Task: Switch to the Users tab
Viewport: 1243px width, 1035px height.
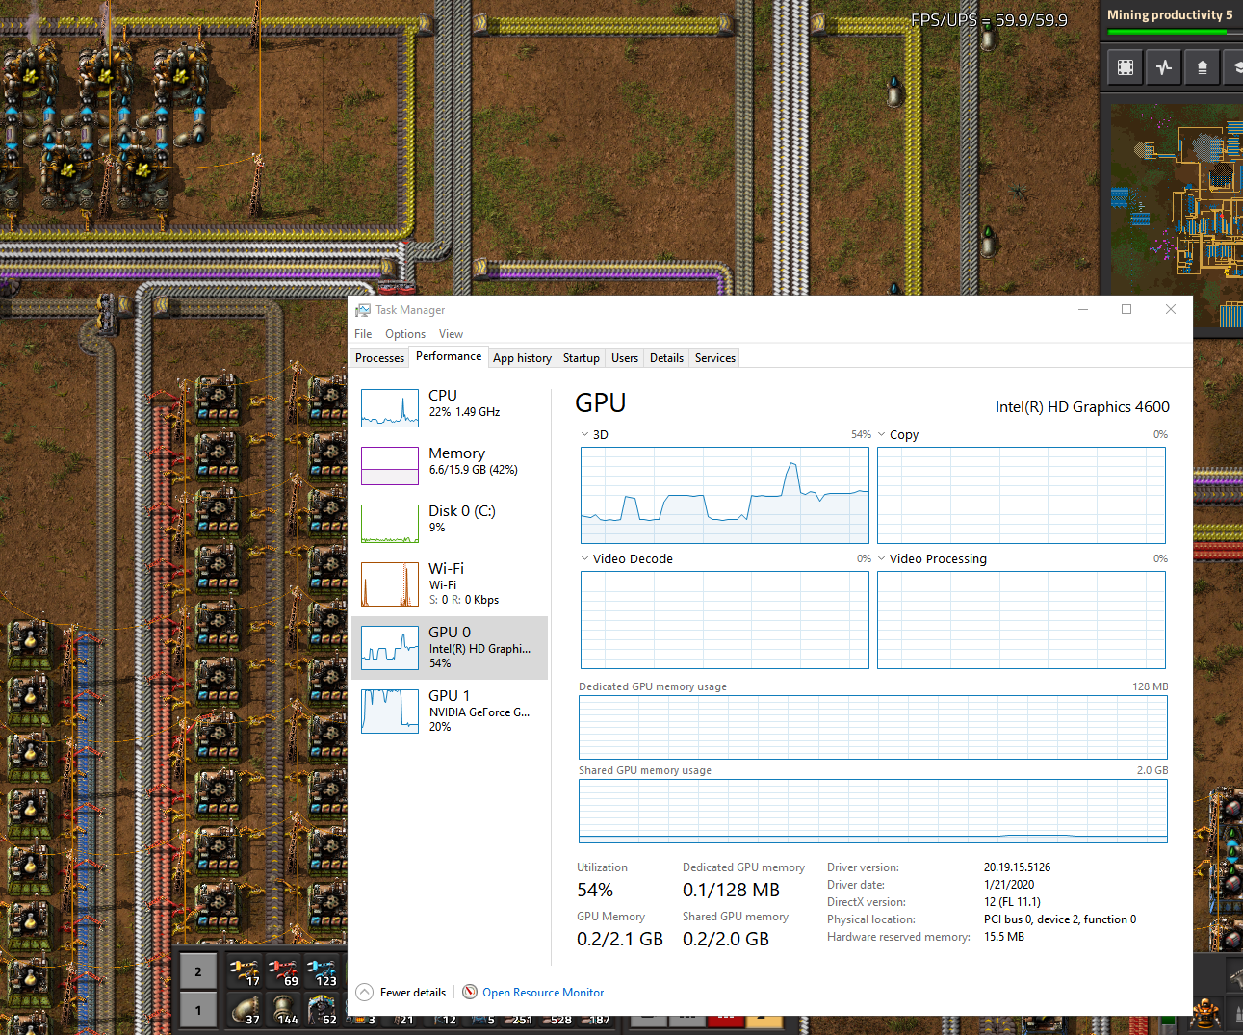Action: point(625,358)
